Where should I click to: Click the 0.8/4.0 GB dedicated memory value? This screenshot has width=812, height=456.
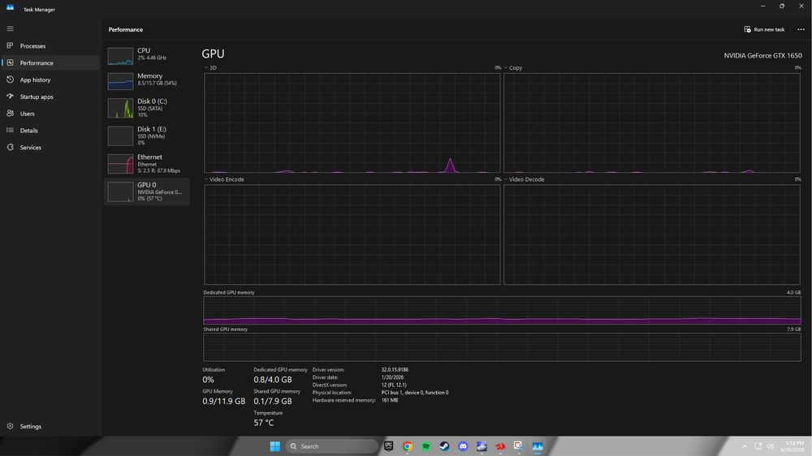click(x=273, y=380)
